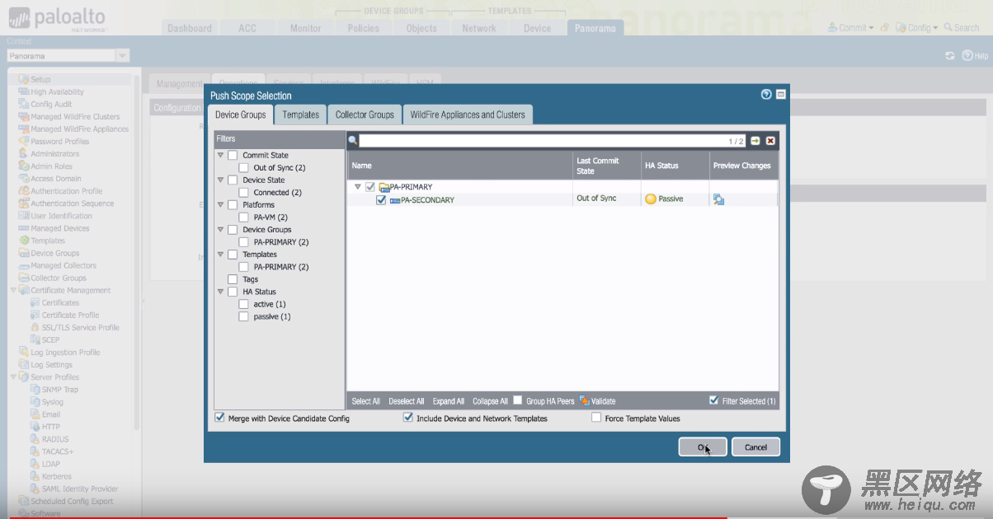Enable Force Template Values checkbox
Screen dimensions: 993x519
click(596, 418)
